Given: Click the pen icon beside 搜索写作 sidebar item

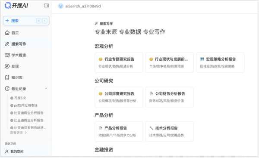Looking at the screenshot, I should pos(7,44).
